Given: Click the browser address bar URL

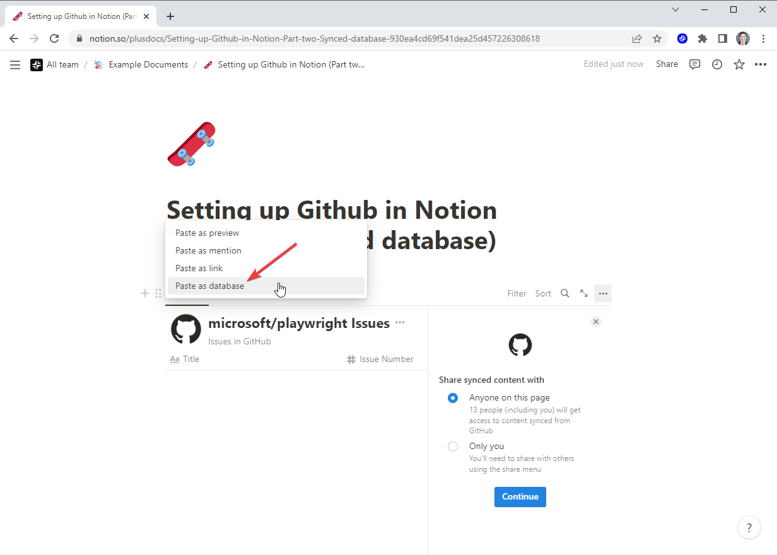Looking at the screenshot, I should point(315,38).
